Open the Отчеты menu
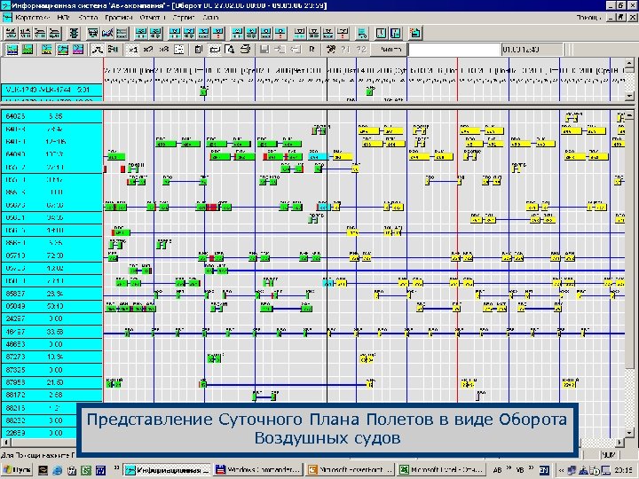The width and height of the screenshot is (639, 479). coord(153,17)
